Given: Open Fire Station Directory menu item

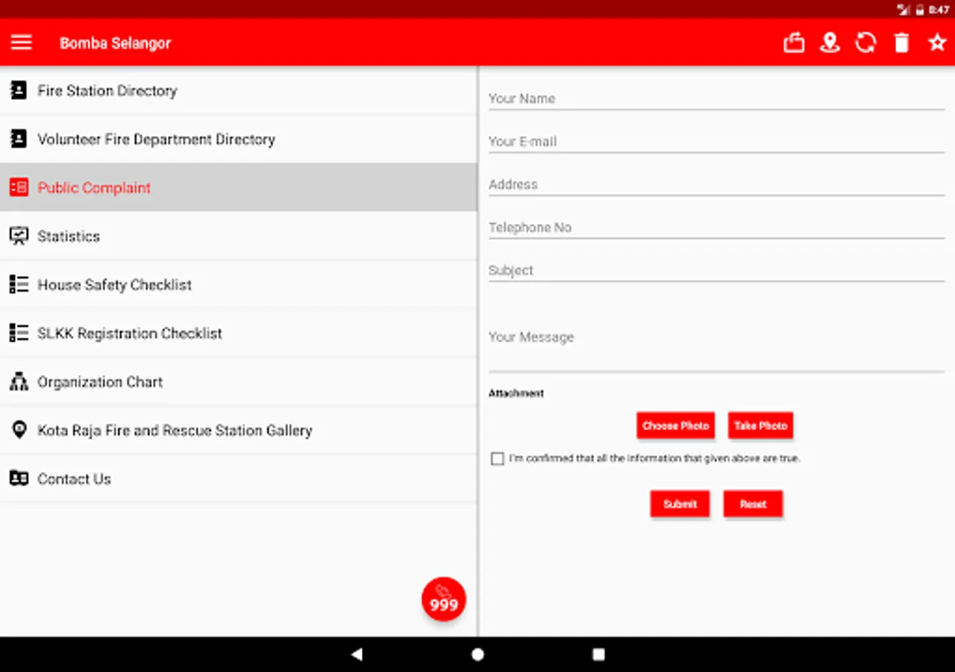Looking at the screenshot, I should [239, 90].
